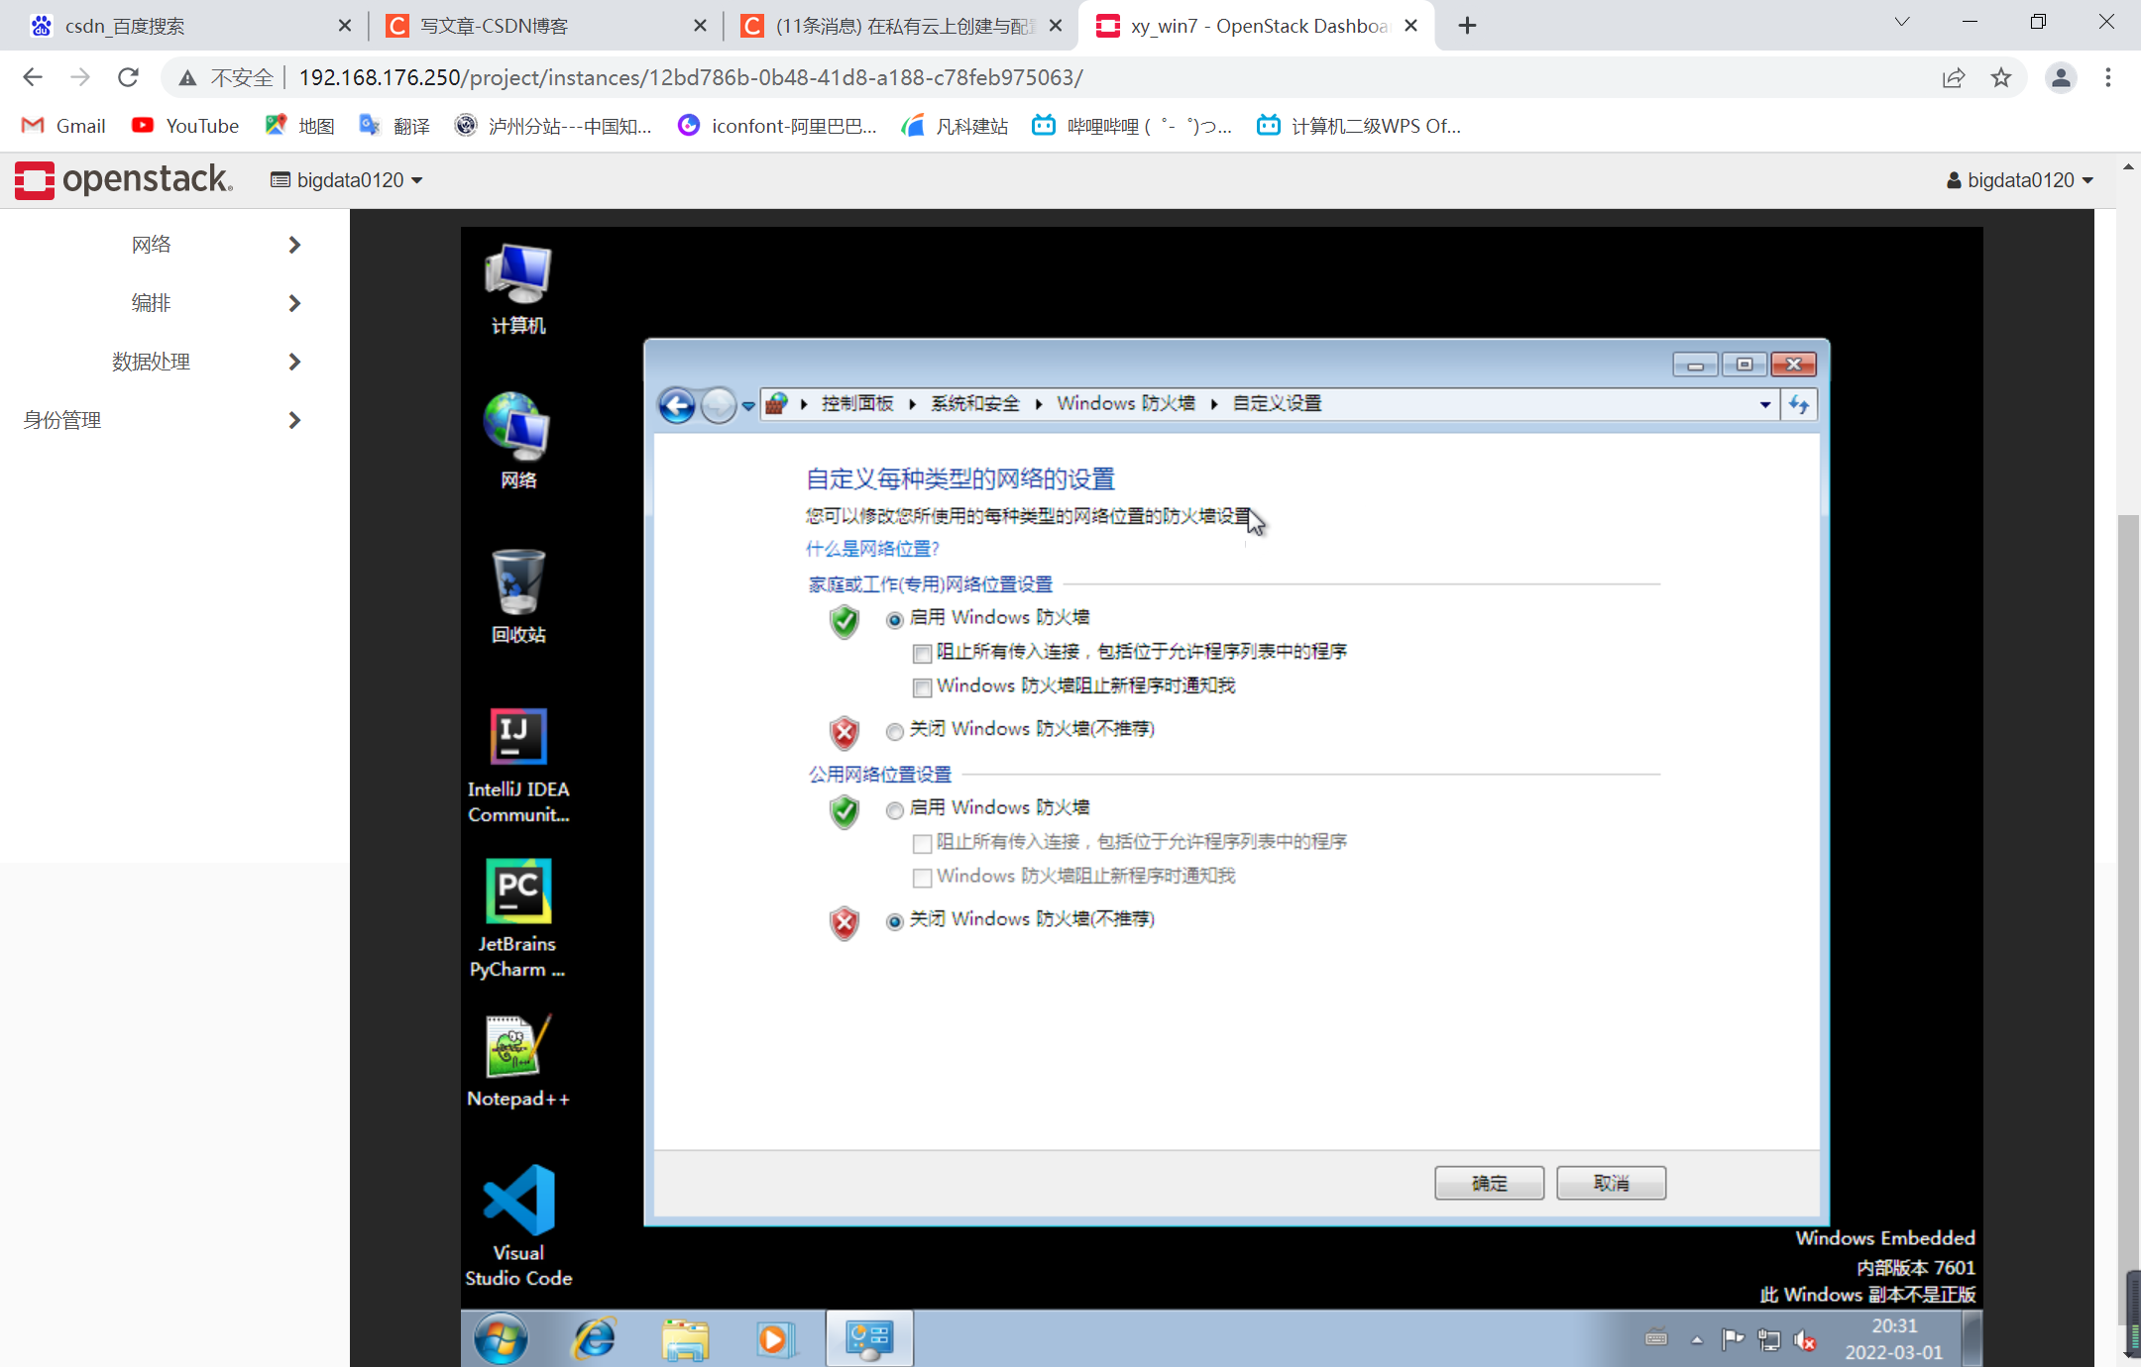Click the back arrow in firewall window

click(677, 405)
